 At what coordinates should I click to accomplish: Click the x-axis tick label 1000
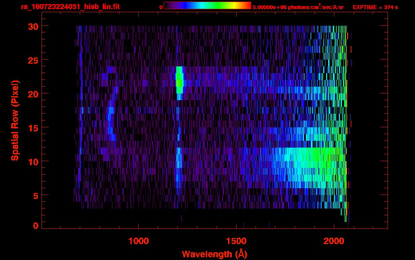point(139,241)
